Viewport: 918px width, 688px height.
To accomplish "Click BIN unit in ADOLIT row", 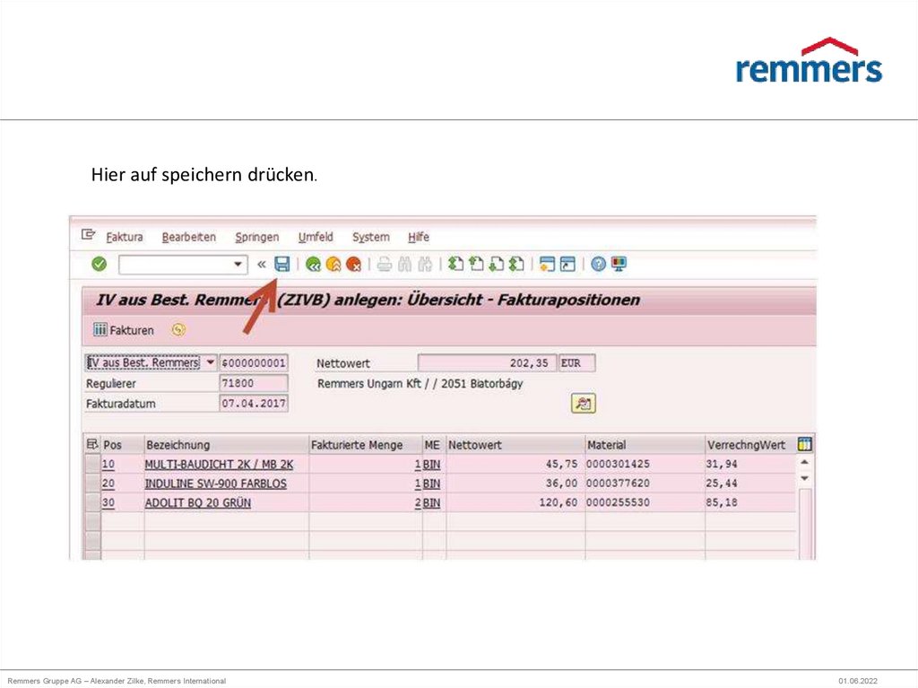I will [431, 503].
